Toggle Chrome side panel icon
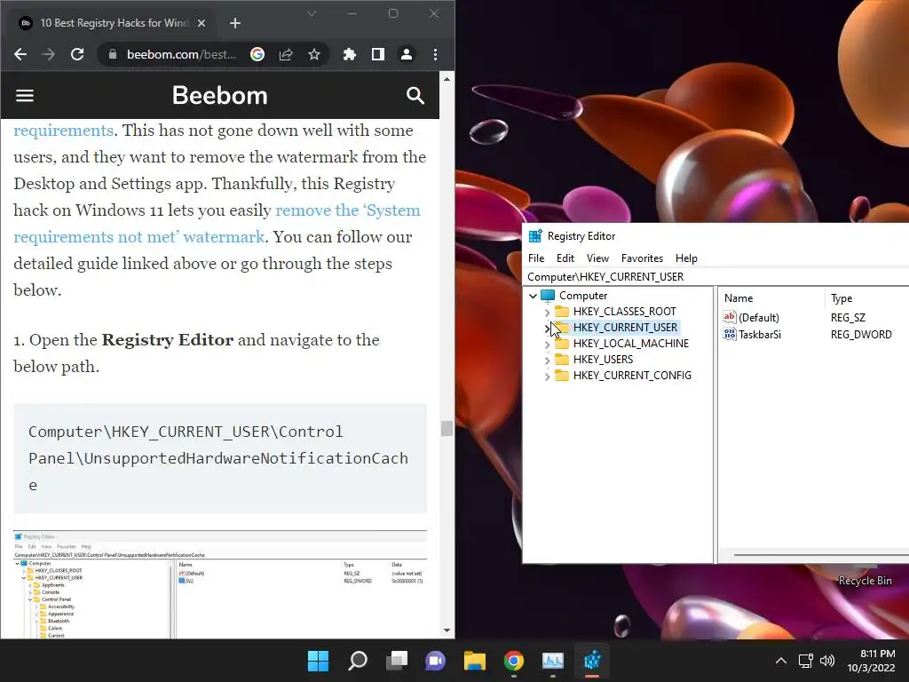Viewport: 909px width, 682px height. click(x=378, y=54)
